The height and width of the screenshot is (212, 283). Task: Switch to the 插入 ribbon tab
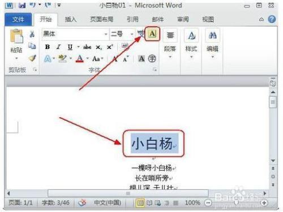pos(71,19)
